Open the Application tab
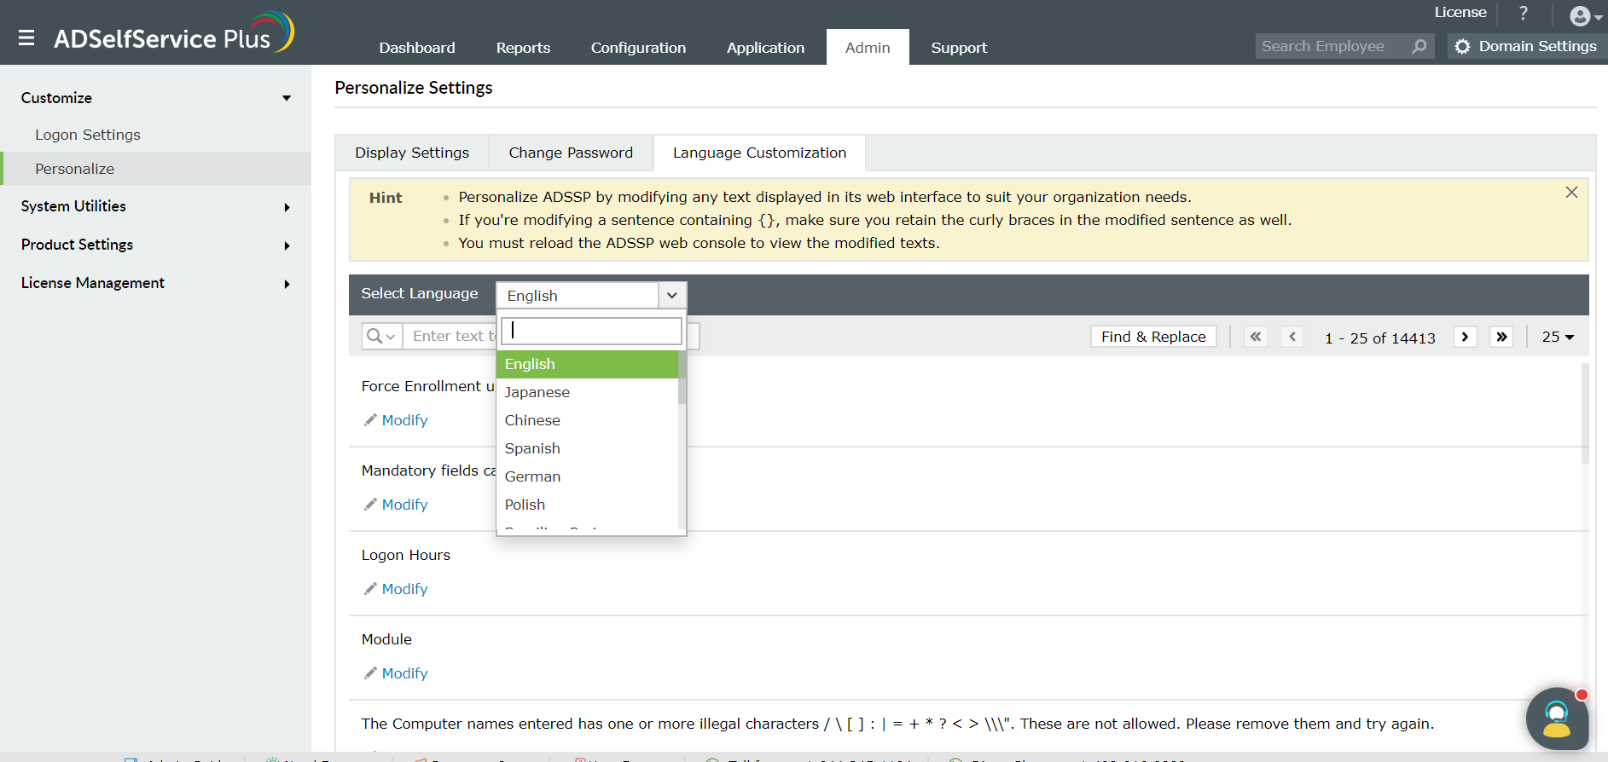This screenshot has height=762, width=1608. pyautogui.click(x=765, y=48)
